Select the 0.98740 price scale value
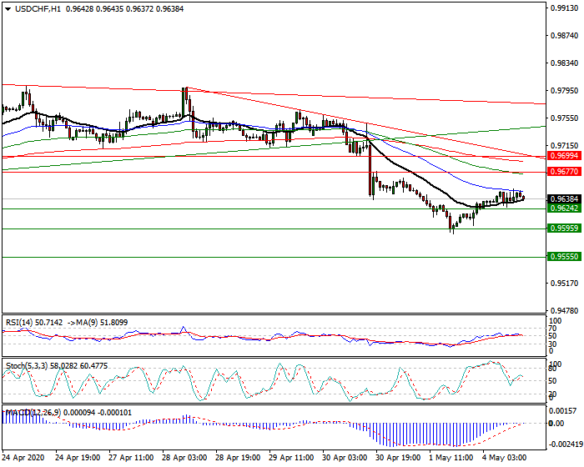Screen dimensions: 584x467 pos(565,36)
